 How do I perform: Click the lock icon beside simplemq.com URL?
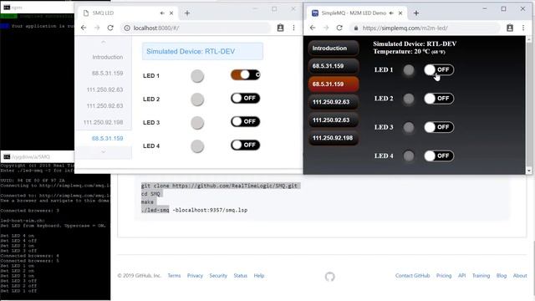(x=356, y=28)
